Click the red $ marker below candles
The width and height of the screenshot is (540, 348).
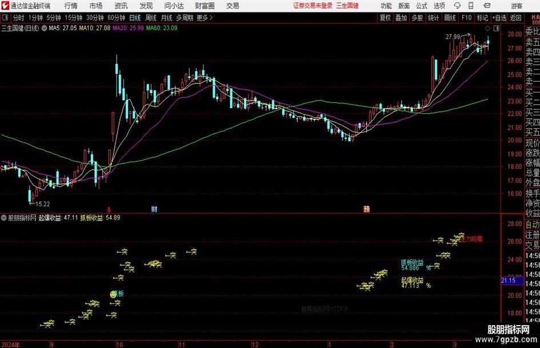(x=109, y=210)
